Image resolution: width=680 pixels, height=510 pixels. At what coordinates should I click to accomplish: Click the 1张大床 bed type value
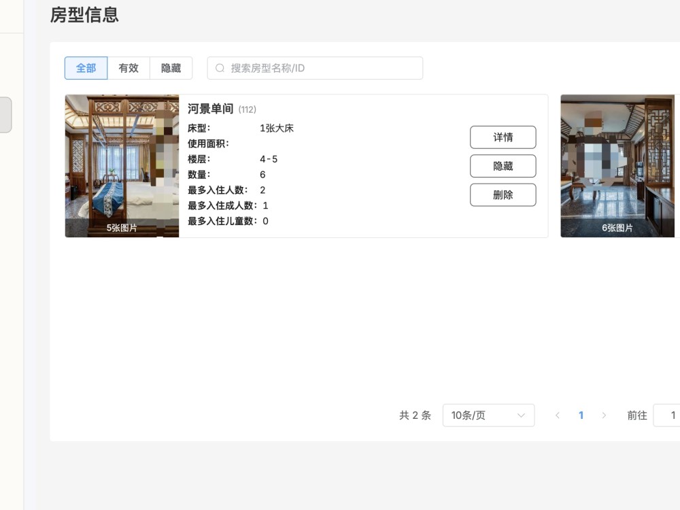click(x=277, y=129)
